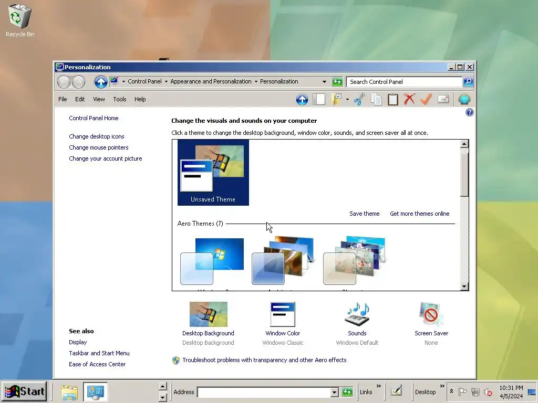
Task: Open the taskbar Address combo dropdown
Action: tap(334, 392)
